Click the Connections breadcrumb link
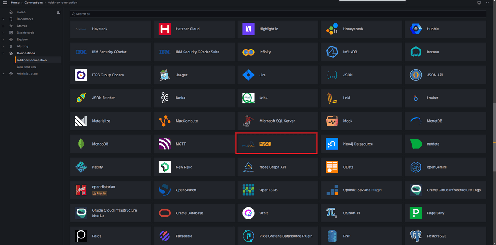The image size is (496, 245). (34, 3)
